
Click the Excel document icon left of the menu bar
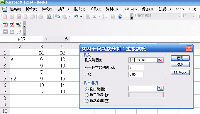click(x=5, y=9)
